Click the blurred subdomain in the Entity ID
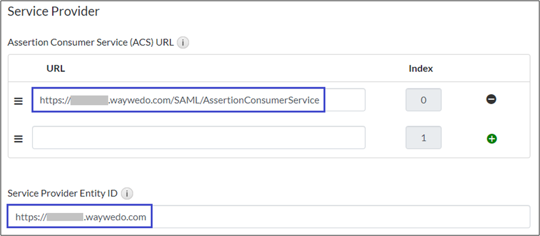 [65, 217]
